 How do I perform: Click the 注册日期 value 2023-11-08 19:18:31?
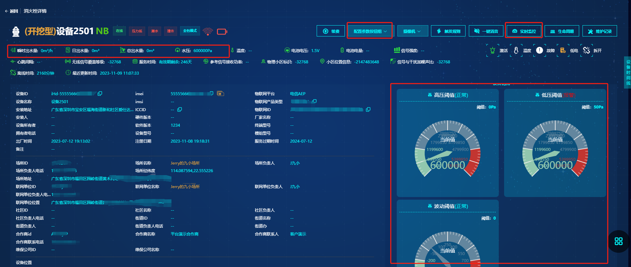point(190,141)
